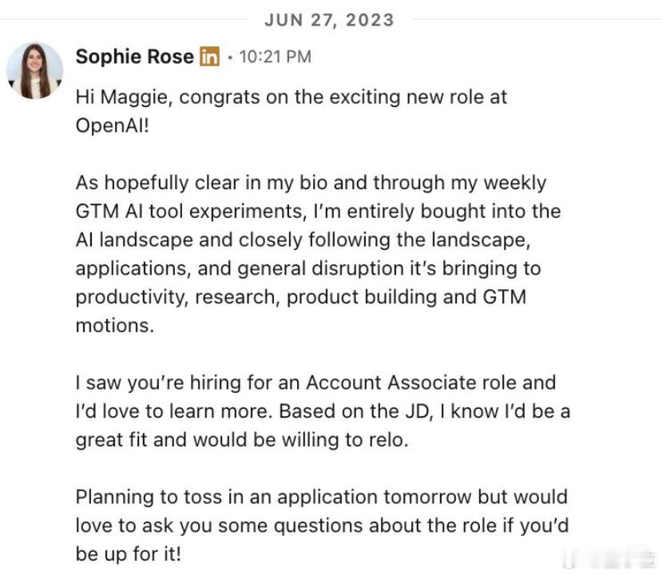Click the line starting "AI landscape and closely"
662x575 pixels.
click(303, 240)
